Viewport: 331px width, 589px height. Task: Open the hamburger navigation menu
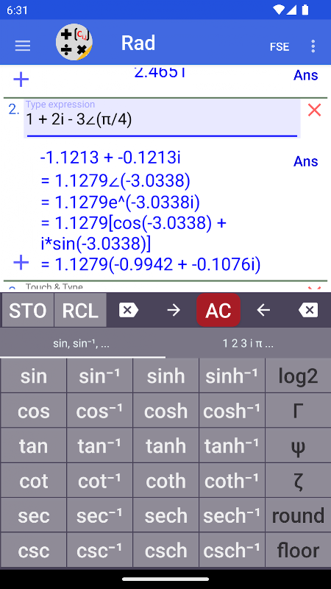point(23,46)
